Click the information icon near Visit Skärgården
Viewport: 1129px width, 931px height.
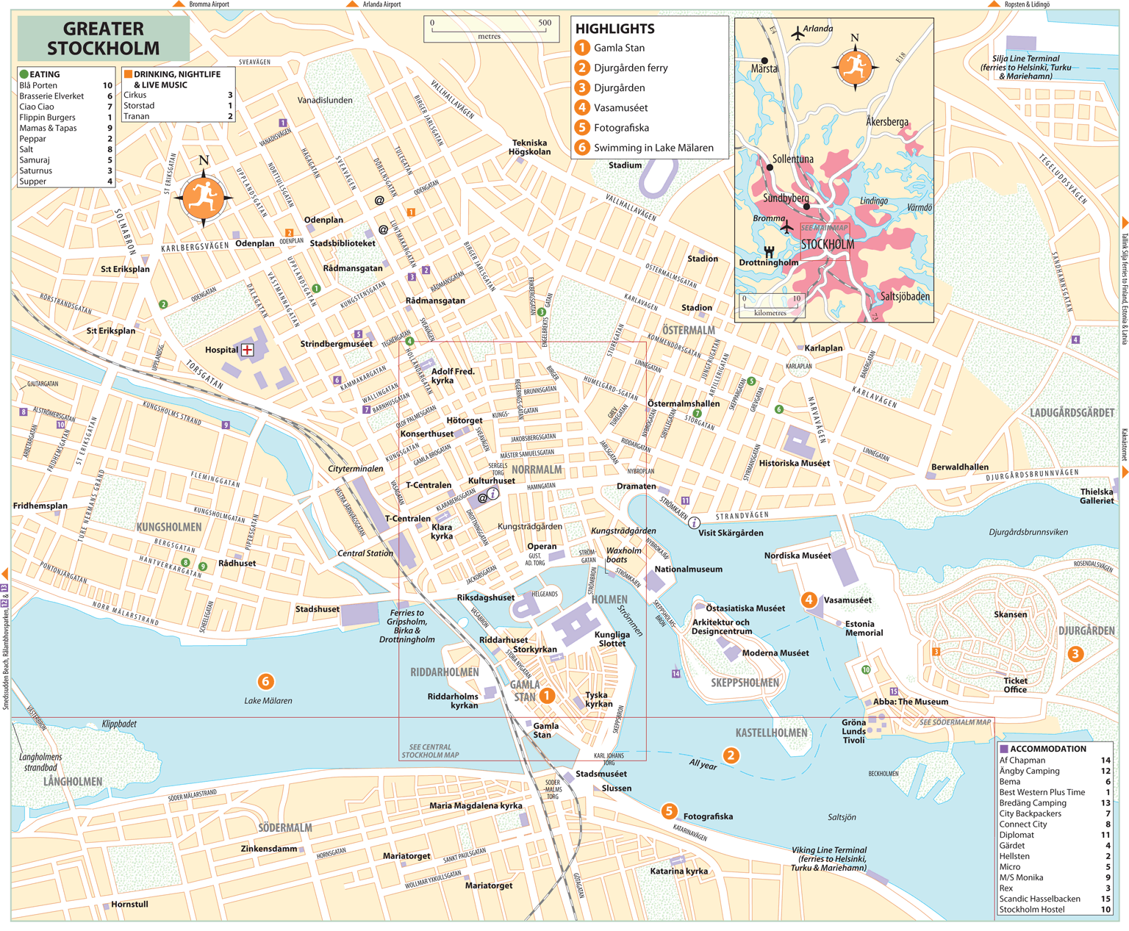click(x=694, y=523)
